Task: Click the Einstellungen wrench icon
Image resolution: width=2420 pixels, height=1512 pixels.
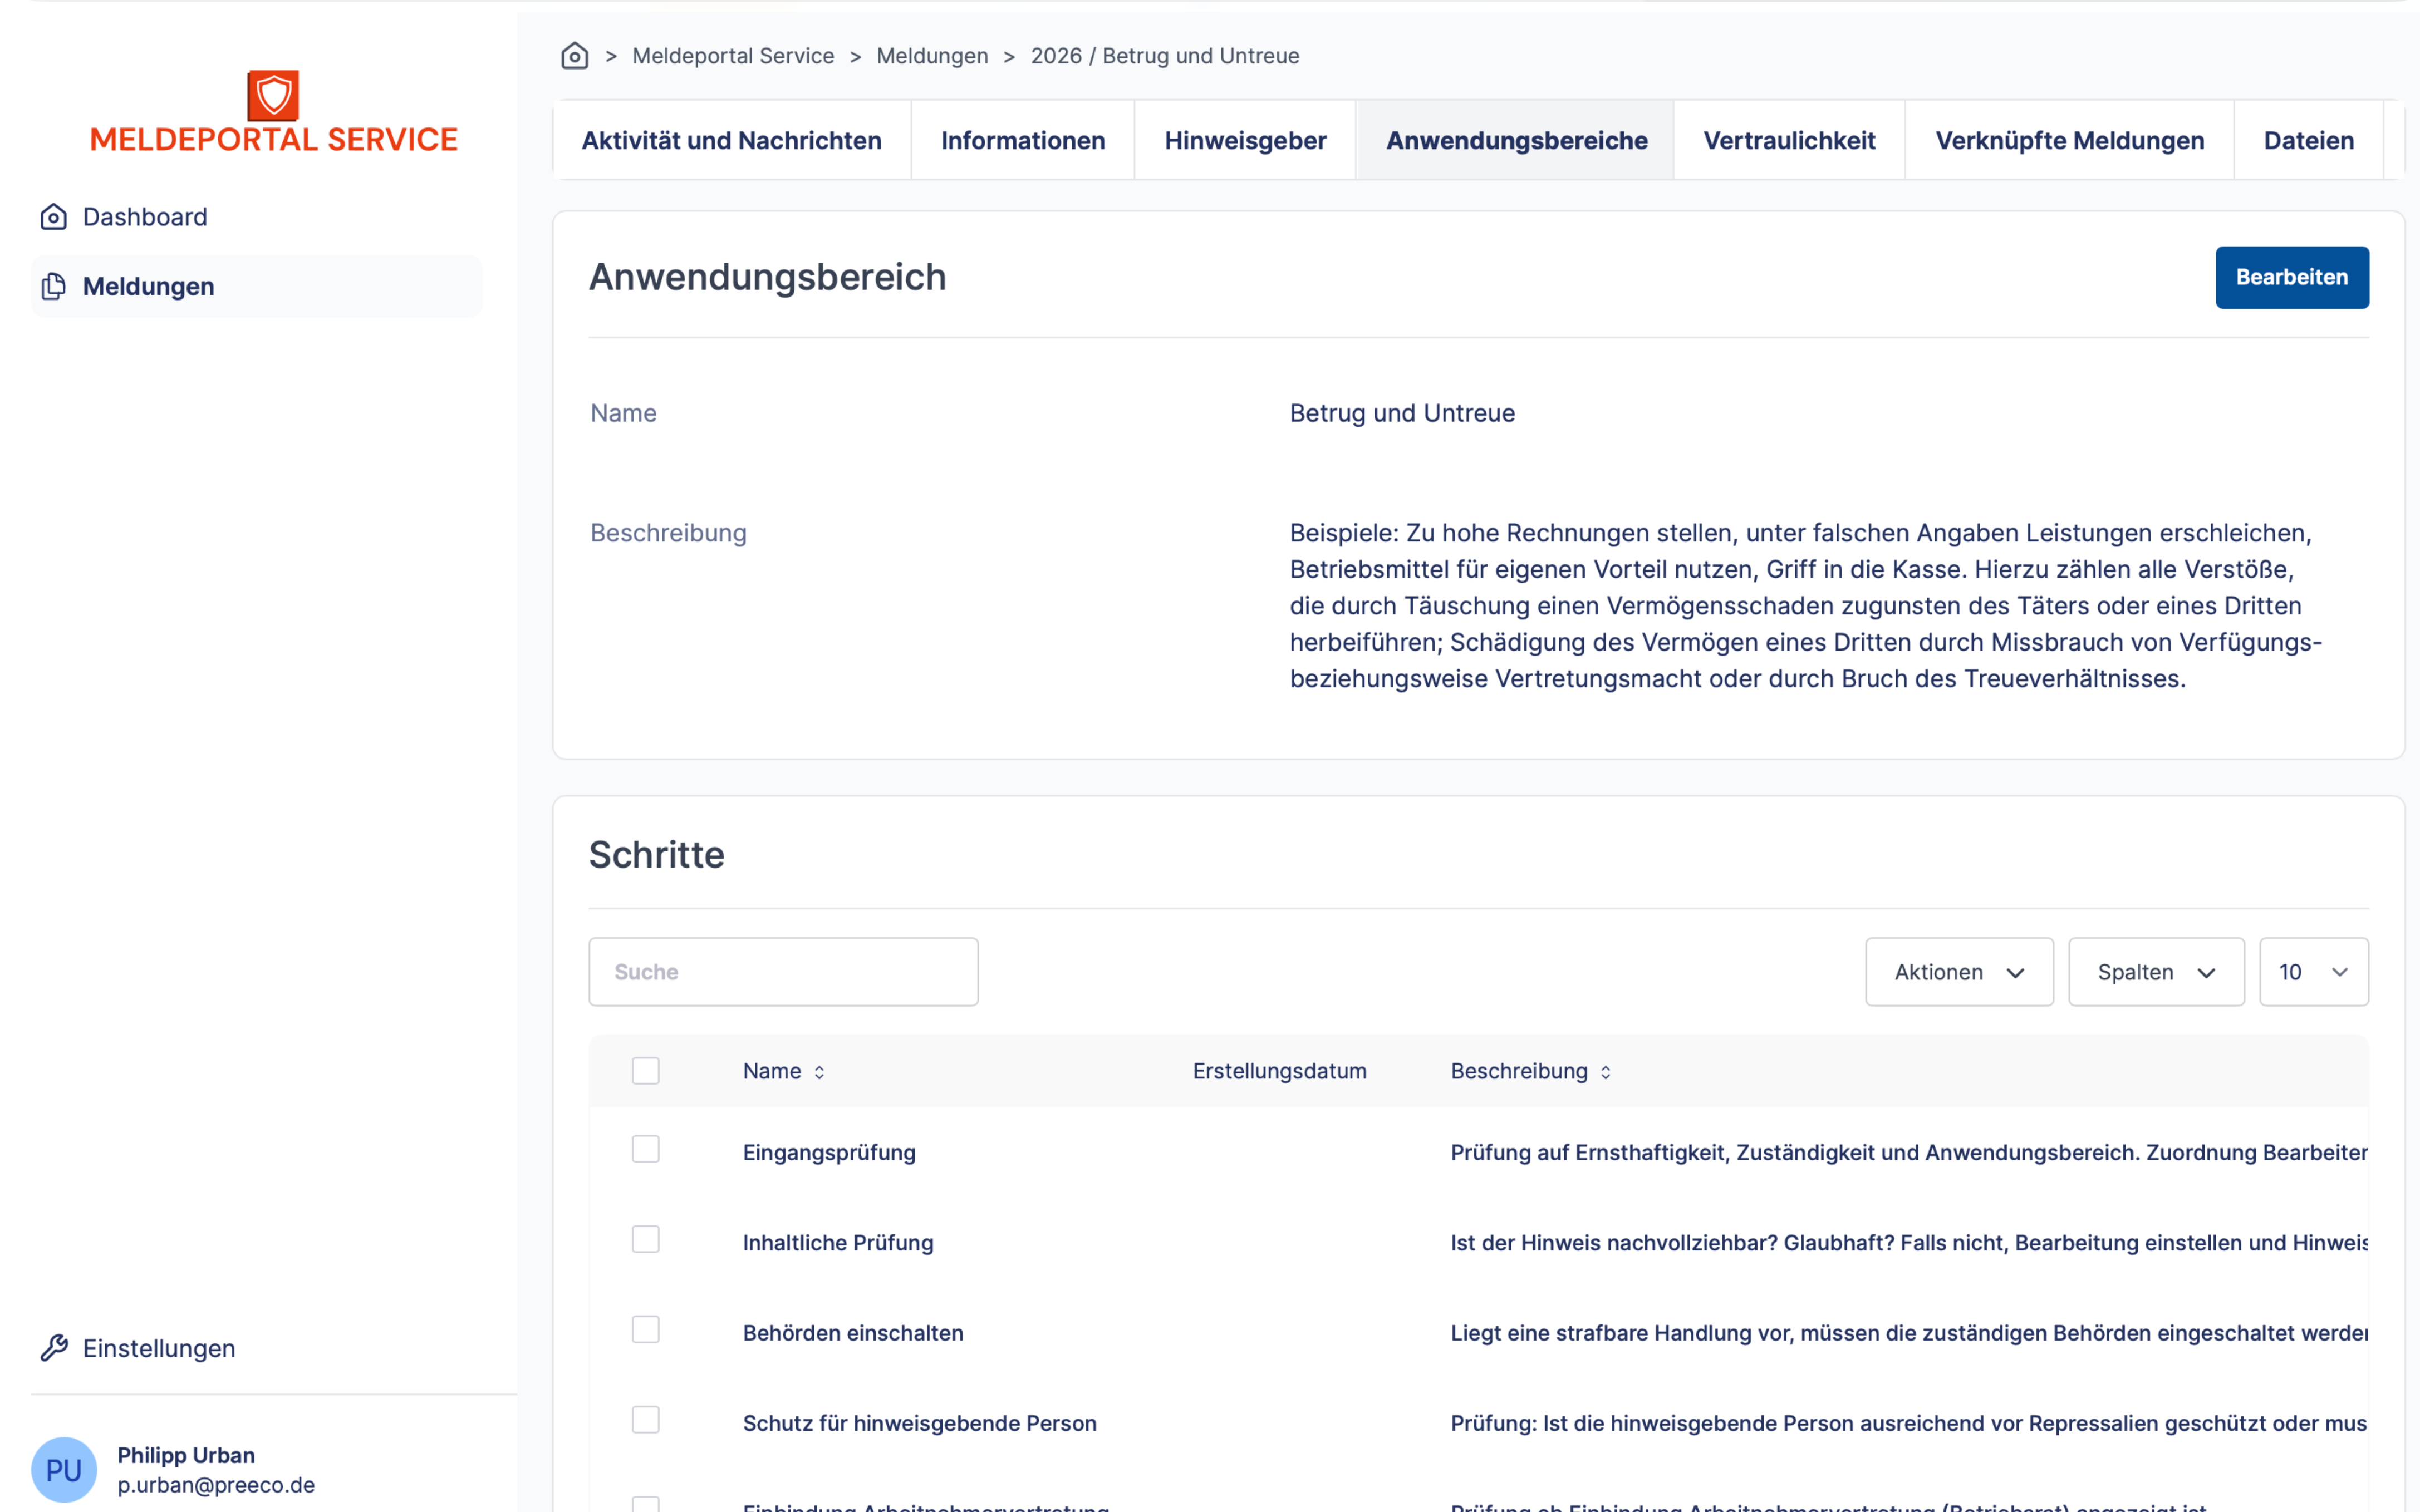Action: 54,1348
